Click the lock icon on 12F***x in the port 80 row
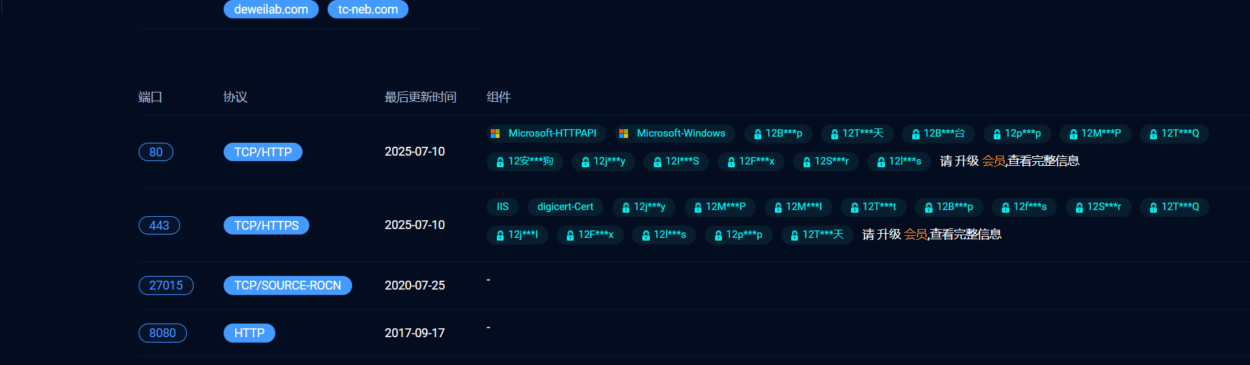Screen dimensions: 1250x365 point(731,162)
